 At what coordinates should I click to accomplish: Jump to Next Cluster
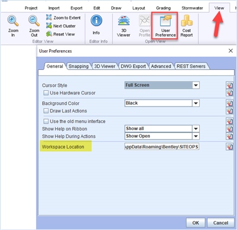(61, 26)
